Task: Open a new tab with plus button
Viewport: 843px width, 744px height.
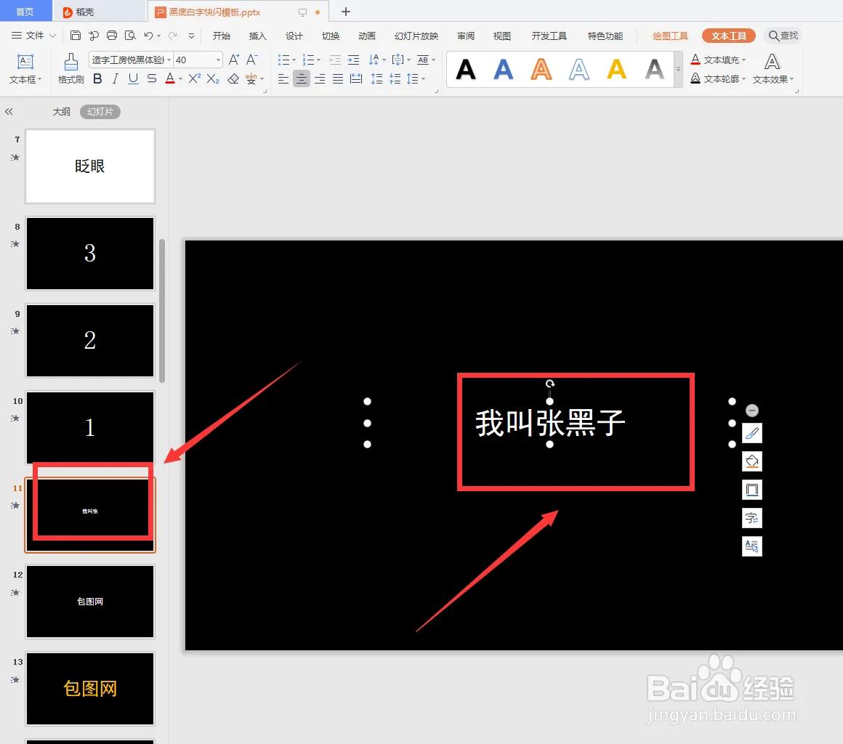Action: tap(346, 12)
